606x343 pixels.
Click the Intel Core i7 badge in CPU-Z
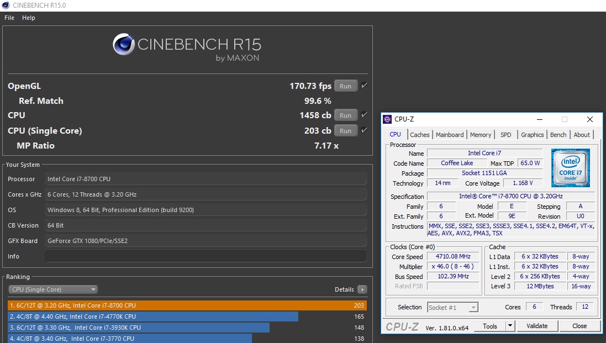click(x=571, y=168)
